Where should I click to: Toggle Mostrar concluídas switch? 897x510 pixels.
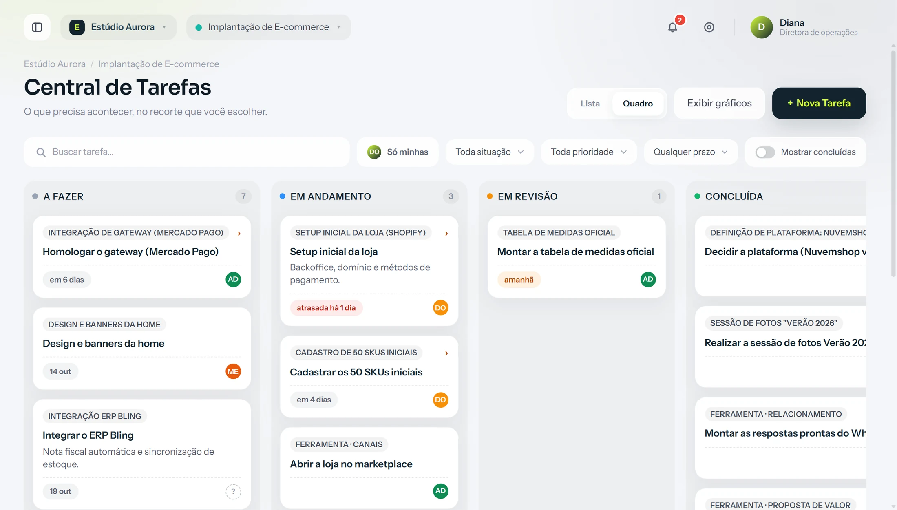pyautogui.click(x=765, y=152)
